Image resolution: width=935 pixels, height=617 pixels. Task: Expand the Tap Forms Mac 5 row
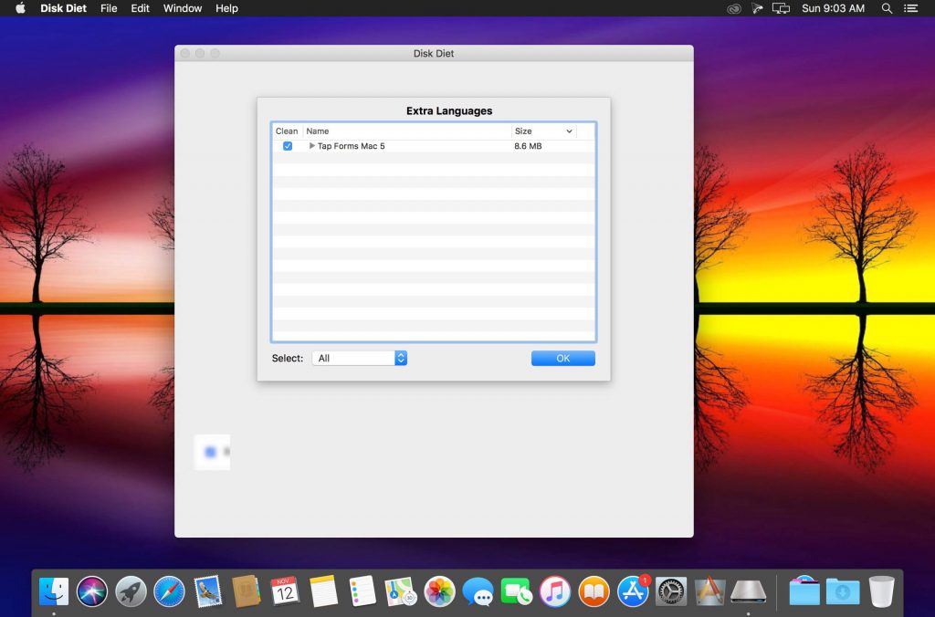[x=311, y=146]
